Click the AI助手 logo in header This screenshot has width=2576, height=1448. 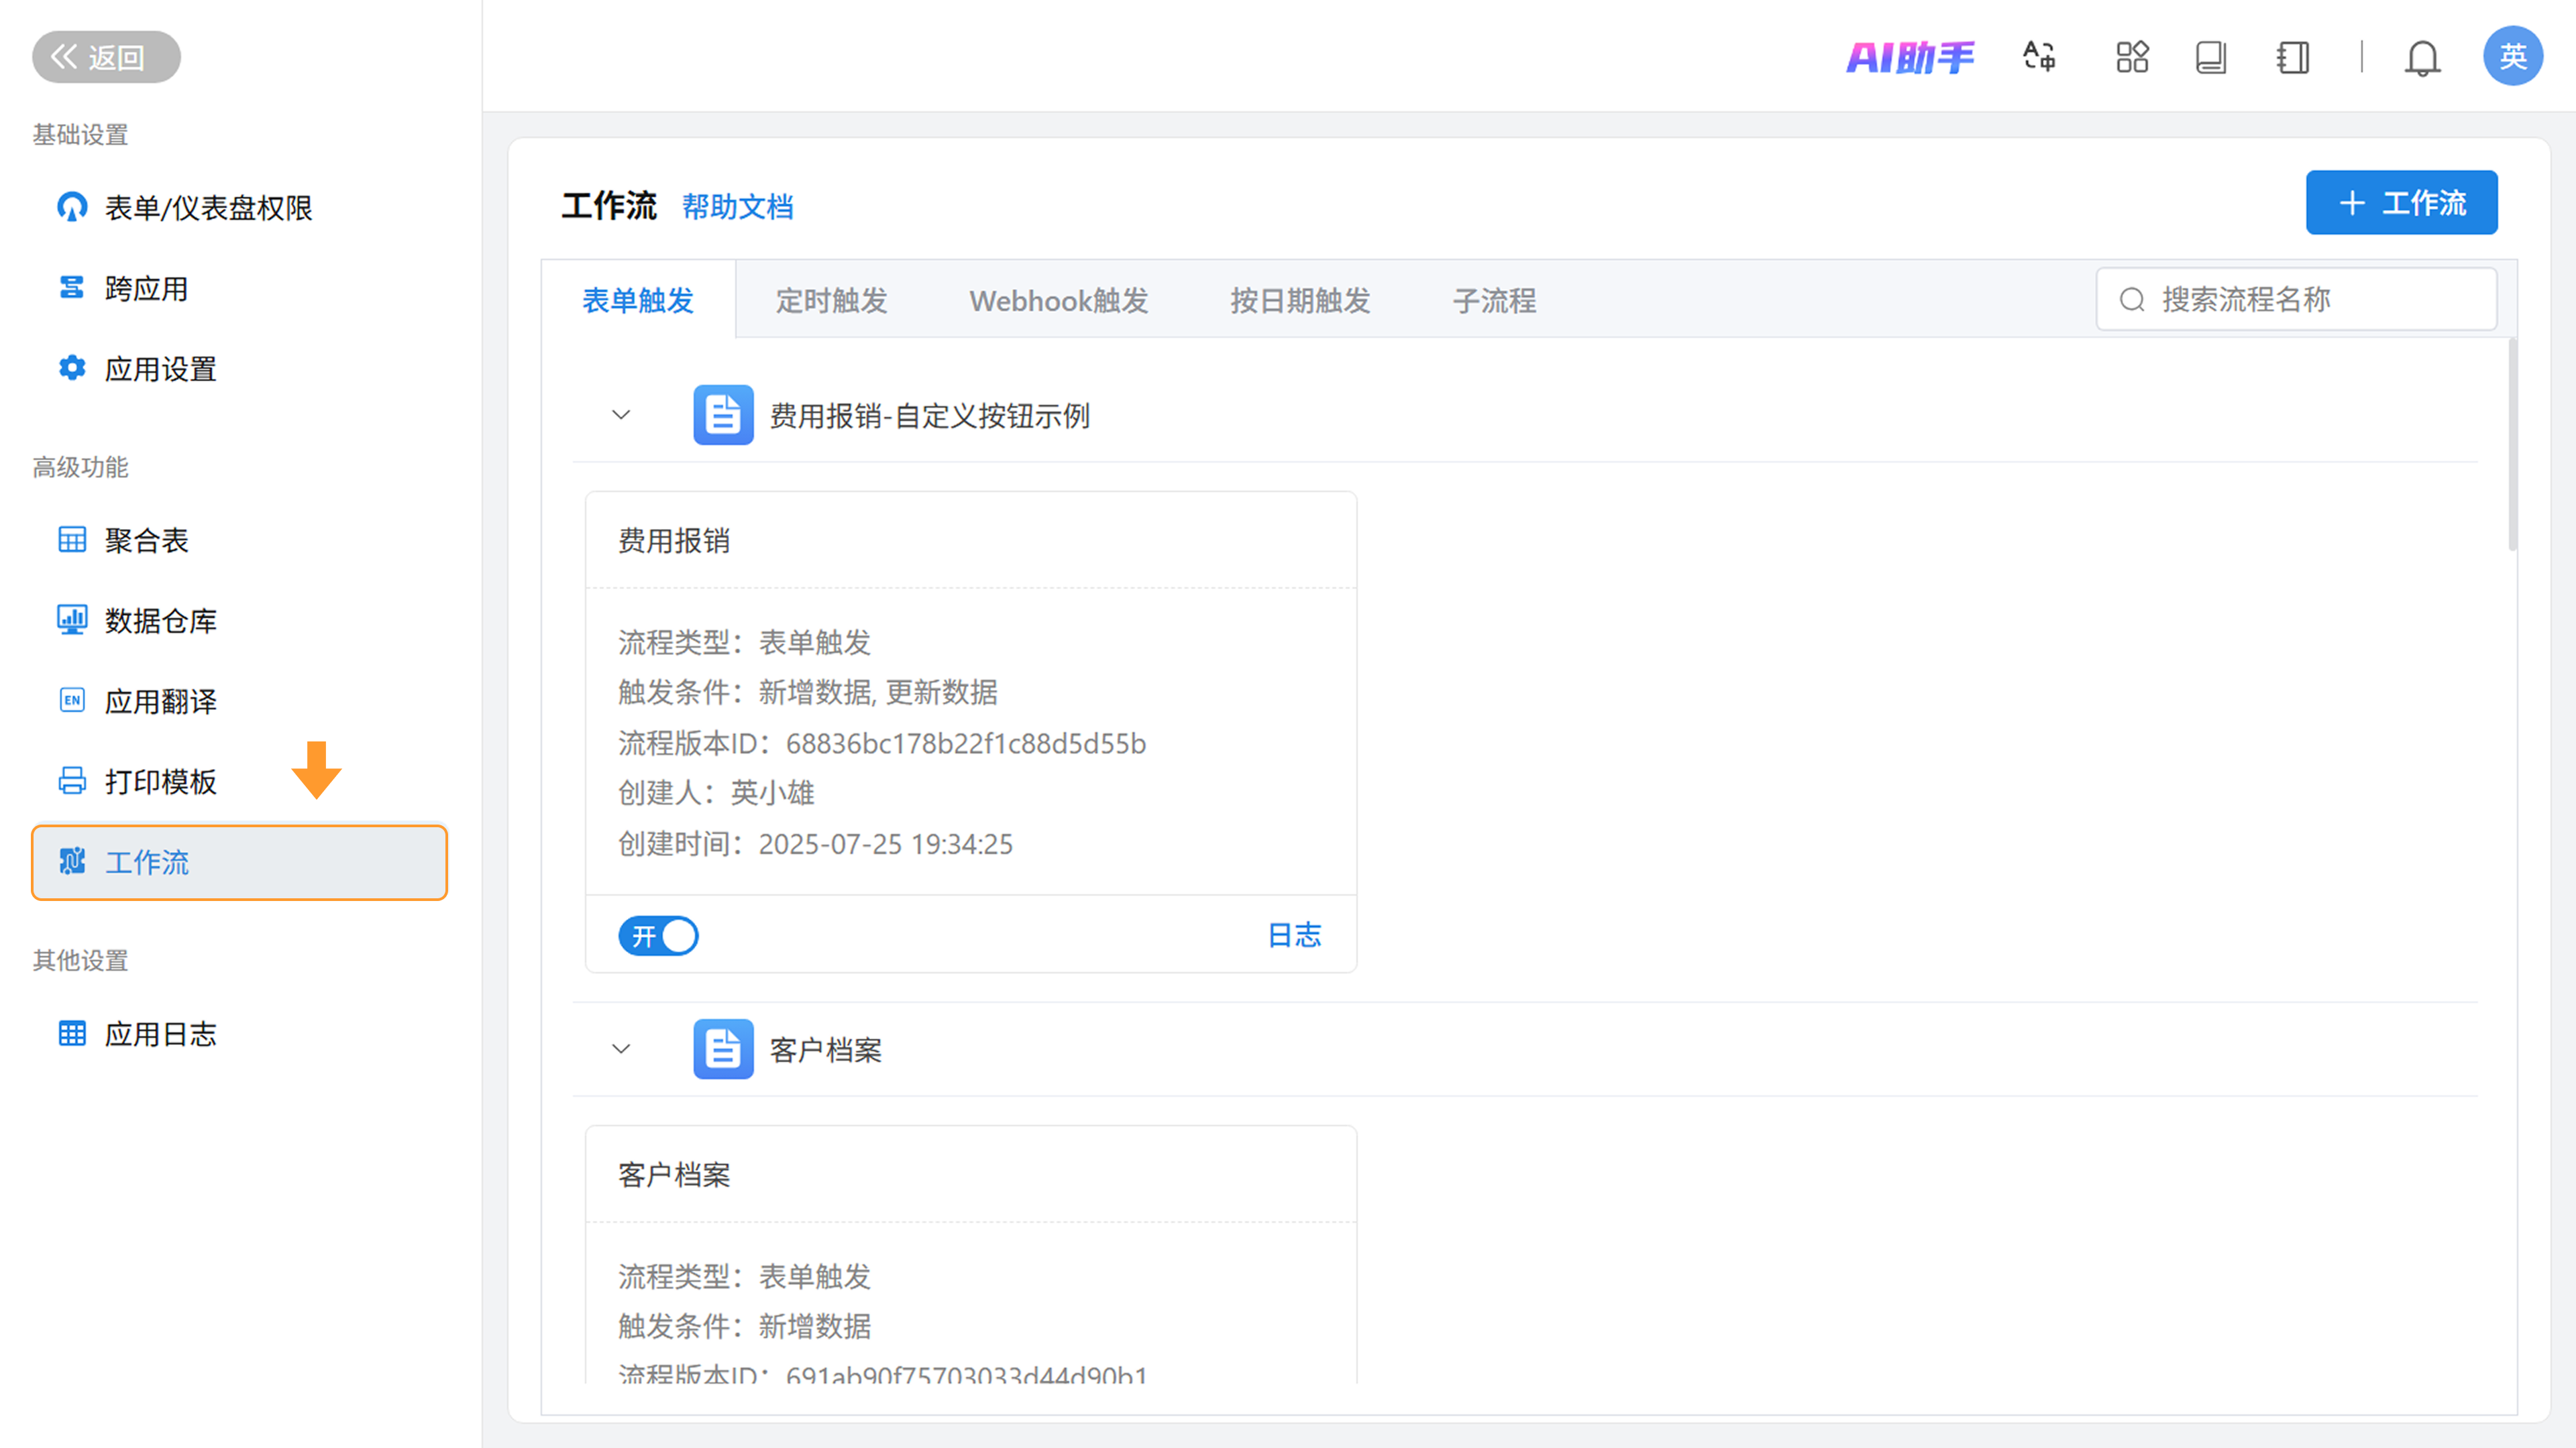[x=1909, y=57]
